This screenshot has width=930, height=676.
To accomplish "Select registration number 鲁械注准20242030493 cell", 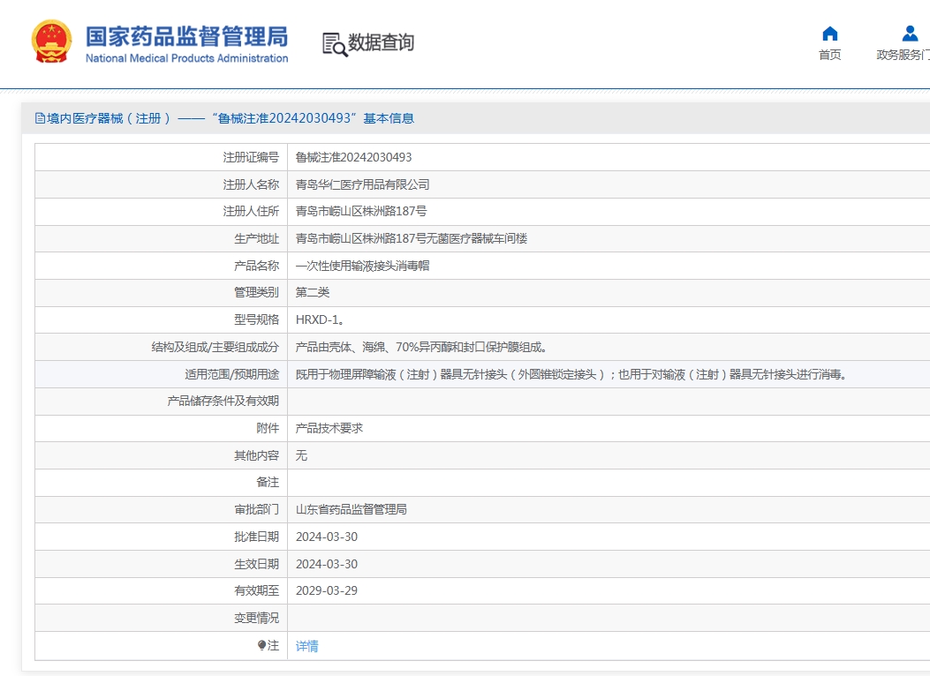I will tap(353, 158).
